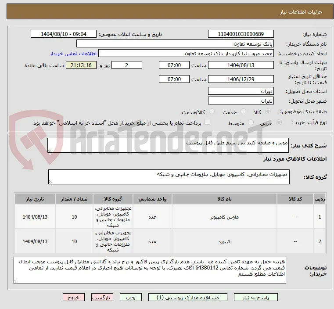
Task: Click the ماوس کامپیوتر item name cell
Action: 224,217
